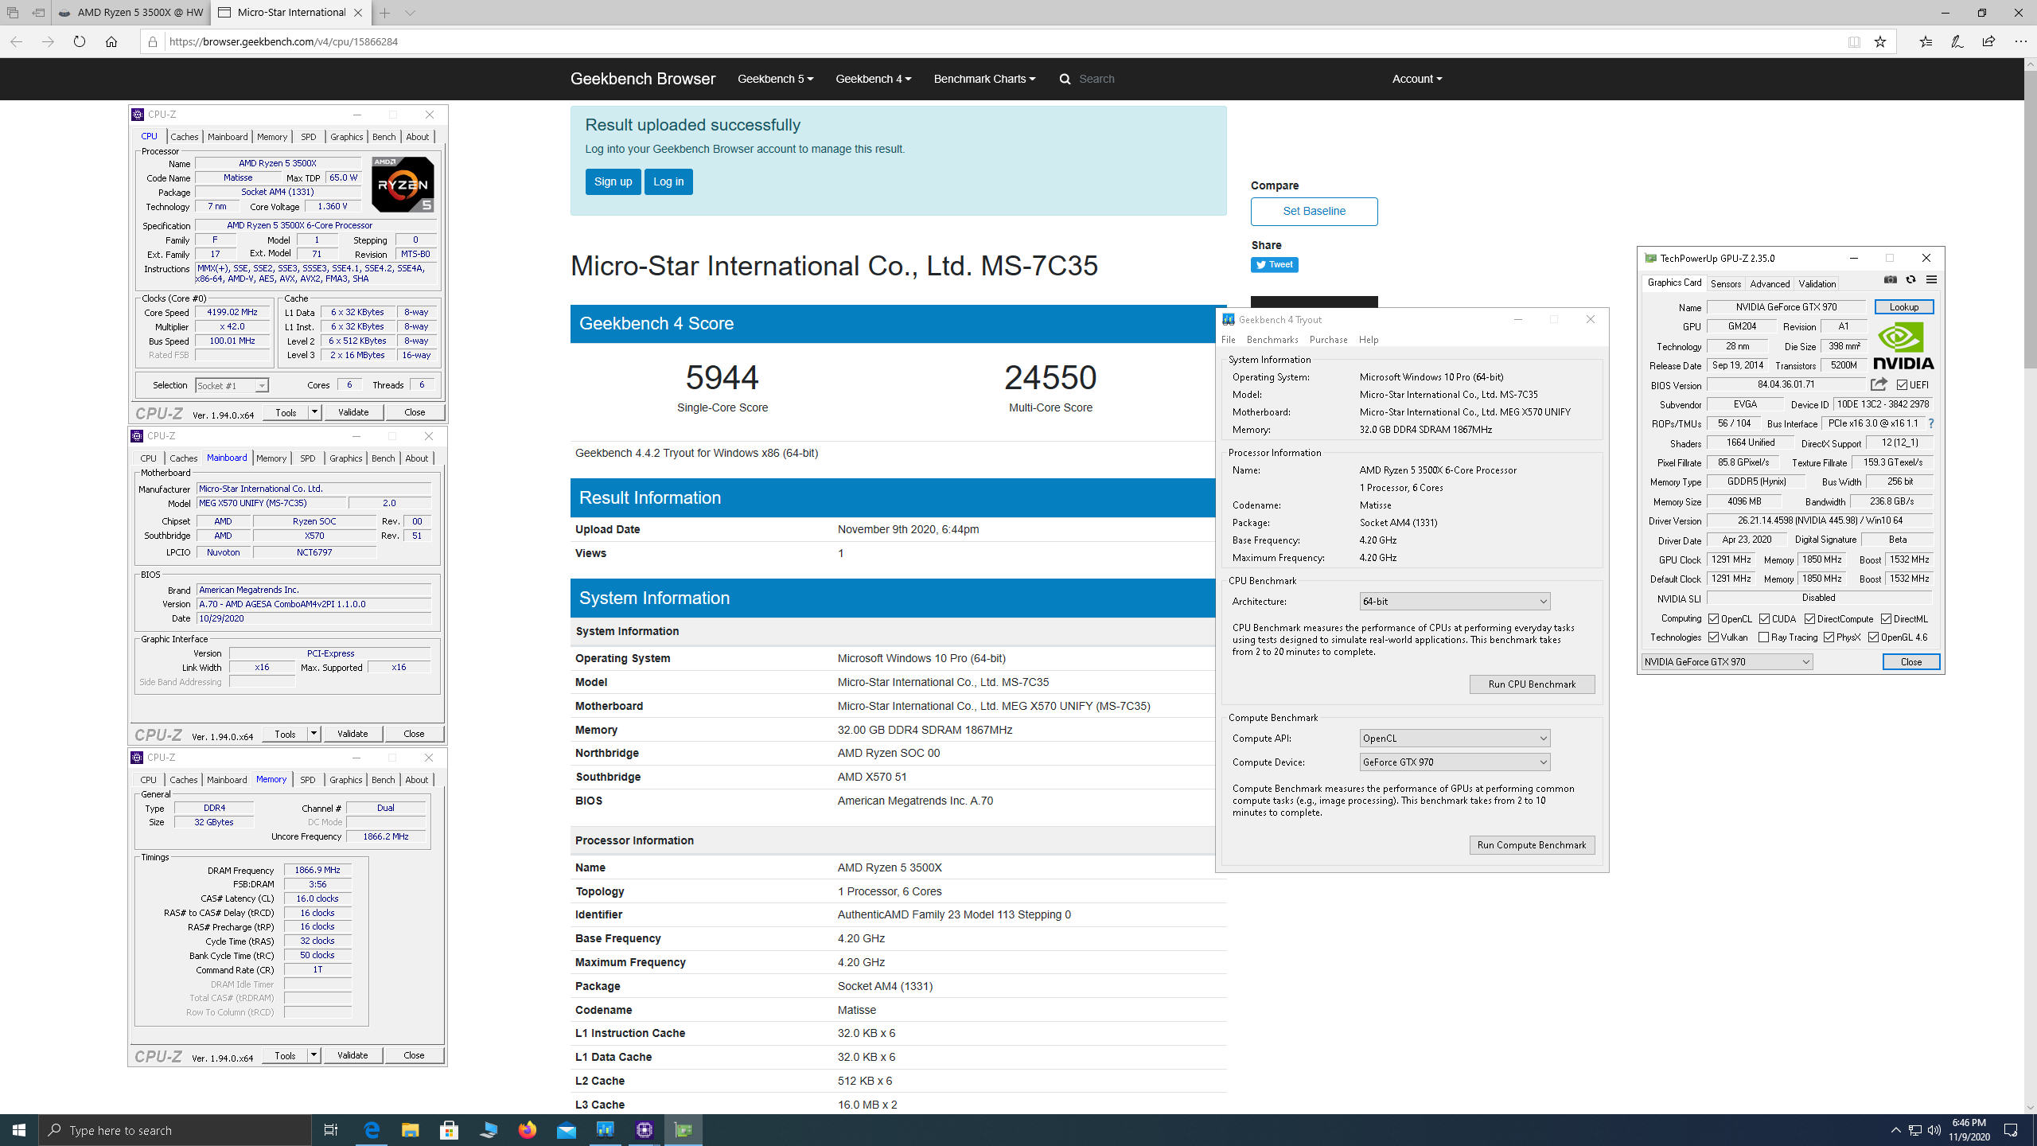Toggle the UEFI checkbox in GPU-Z
Screen dimensions: 2037x1146
click(1902, 384)
